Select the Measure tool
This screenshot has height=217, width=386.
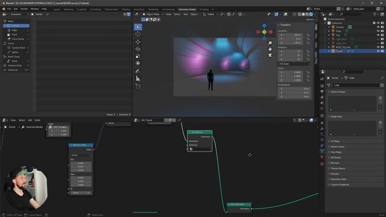tap(138, 78)
